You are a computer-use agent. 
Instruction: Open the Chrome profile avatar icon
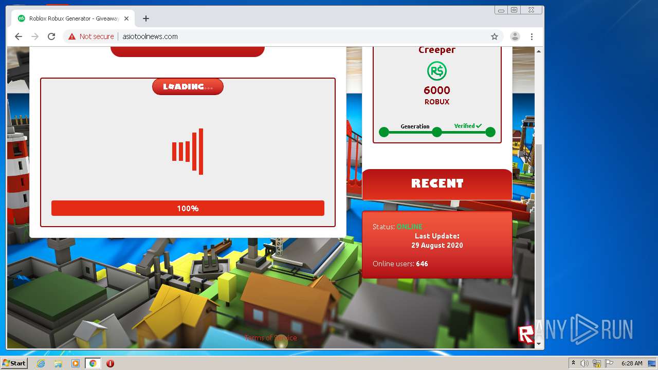pyautogui.click(x=515, y=36)
